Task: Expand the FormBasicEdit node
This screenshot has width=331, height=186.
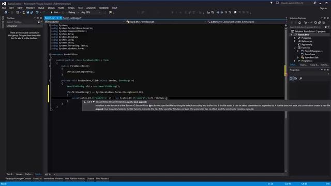Action: [298, 57]
